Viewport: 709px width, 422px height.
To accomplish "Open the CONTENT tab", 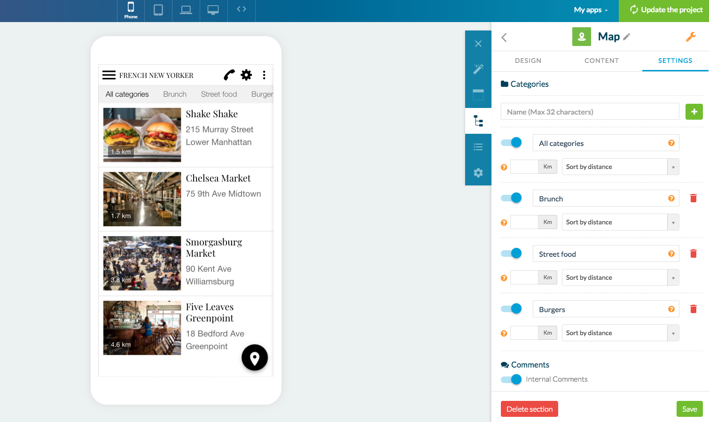I will coord(601,61).
